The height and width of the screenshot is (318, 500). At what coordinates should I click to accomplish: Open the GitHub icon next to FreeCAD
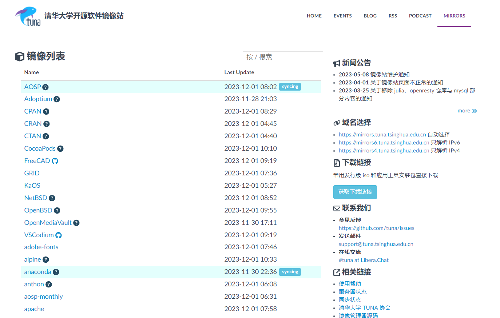click(55, 161)
